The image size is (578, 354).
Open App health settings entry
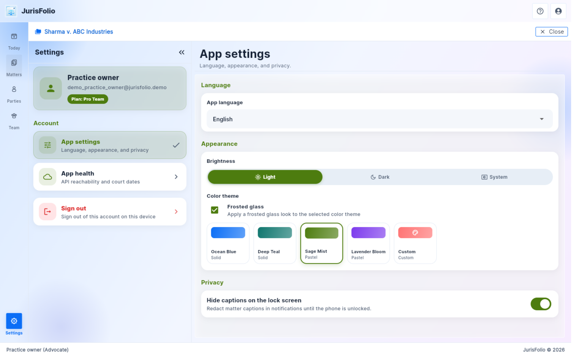(x=110, y=177)
